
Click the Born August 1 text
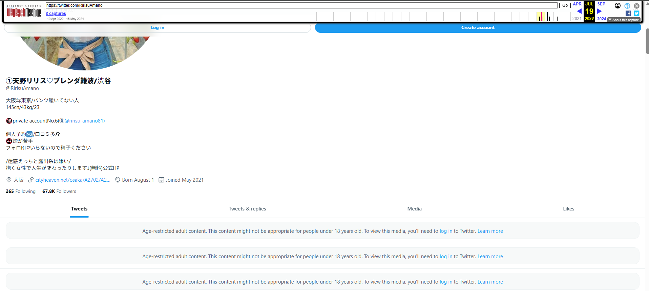pos(138,180)
